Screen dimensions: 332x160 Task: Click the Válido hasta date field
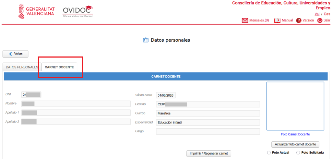coord(166,95)
